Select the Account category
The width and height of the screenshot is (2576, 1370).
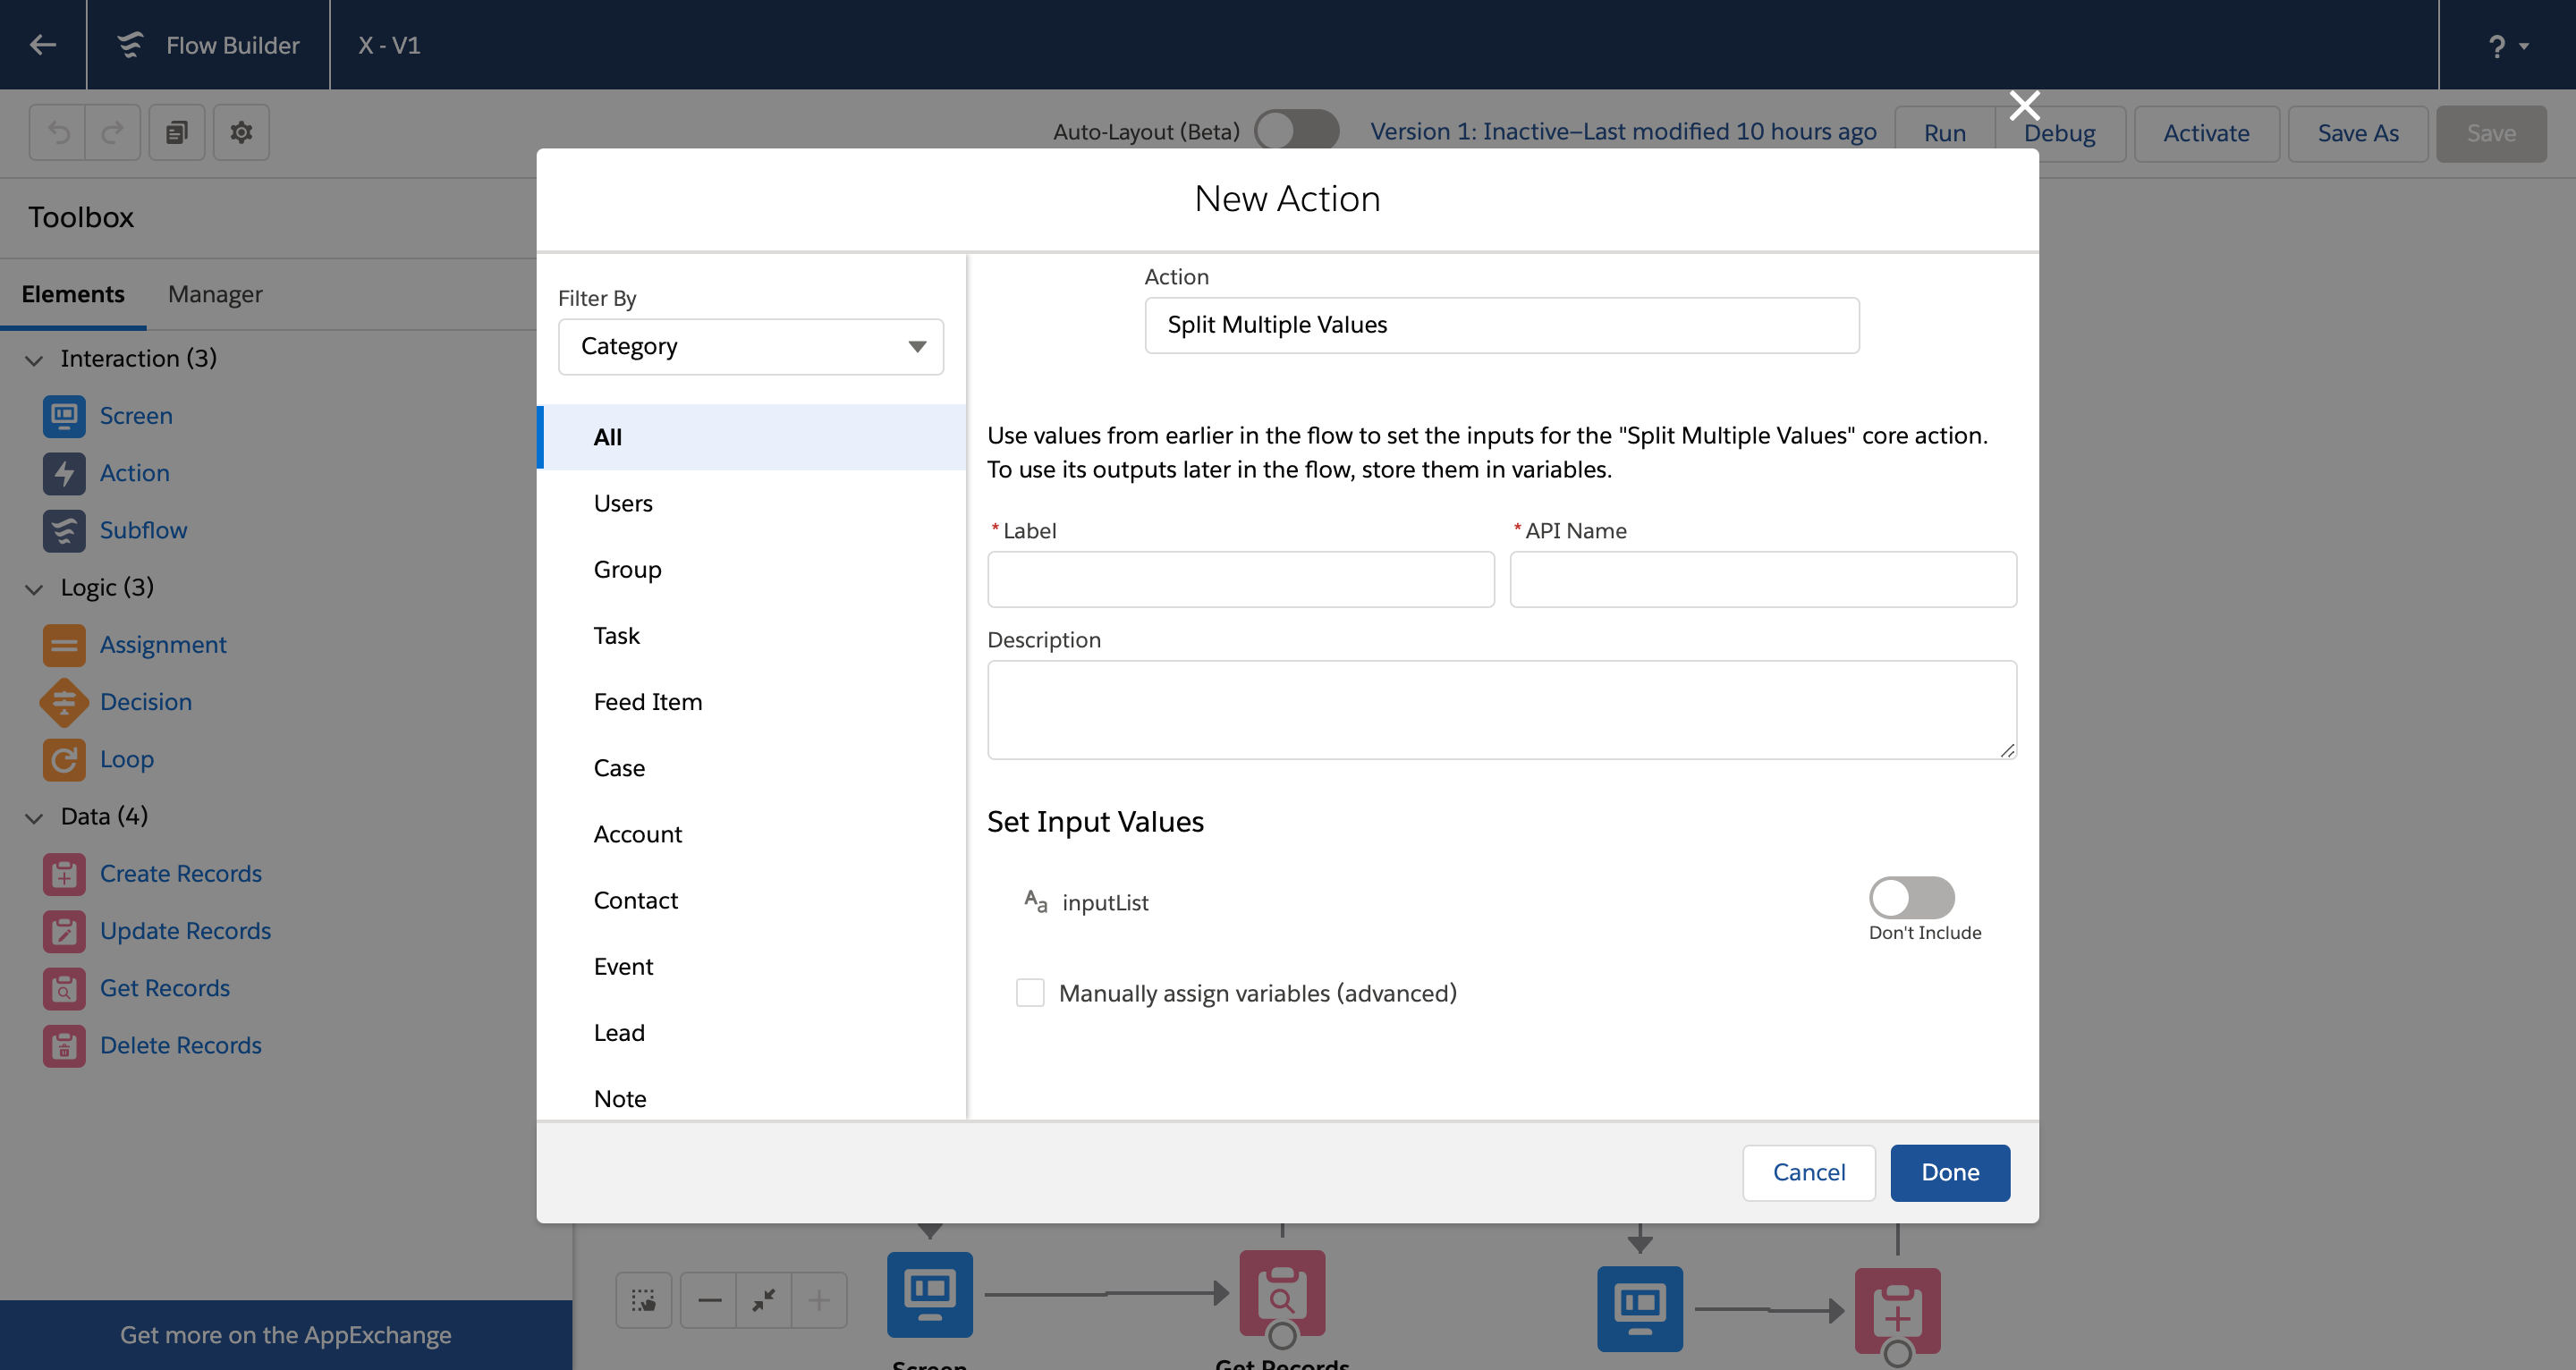click(x=752, y=833)
